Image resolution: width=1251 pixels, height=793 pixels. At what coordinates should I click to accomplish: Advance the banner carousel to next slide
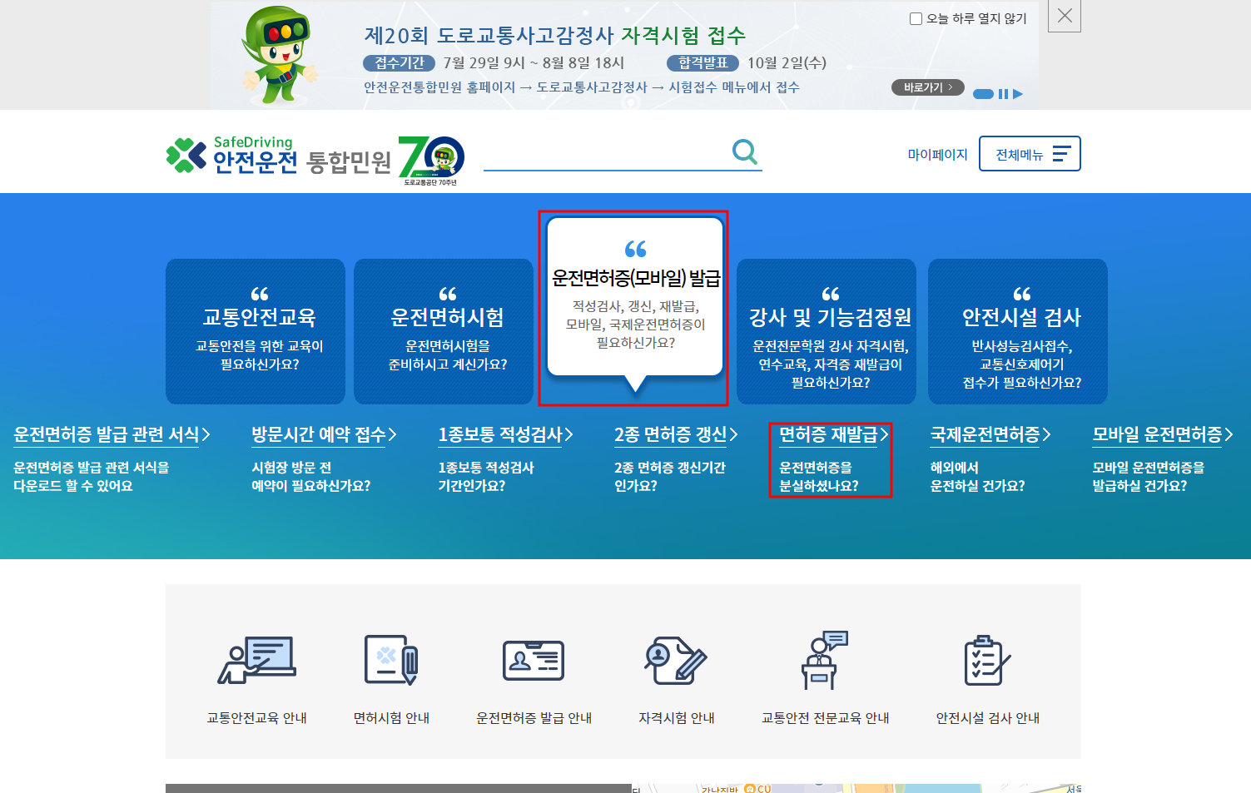[x=1019, y=94]
